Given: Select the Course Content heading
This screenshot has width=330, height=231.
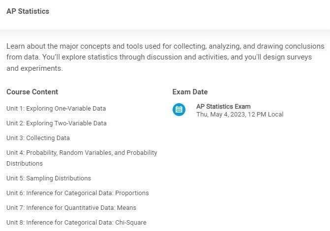Looking at the screenshot, I should 32,92.
